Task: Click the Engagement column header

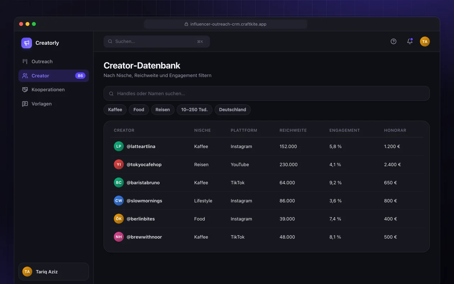Action: (344, 130)
